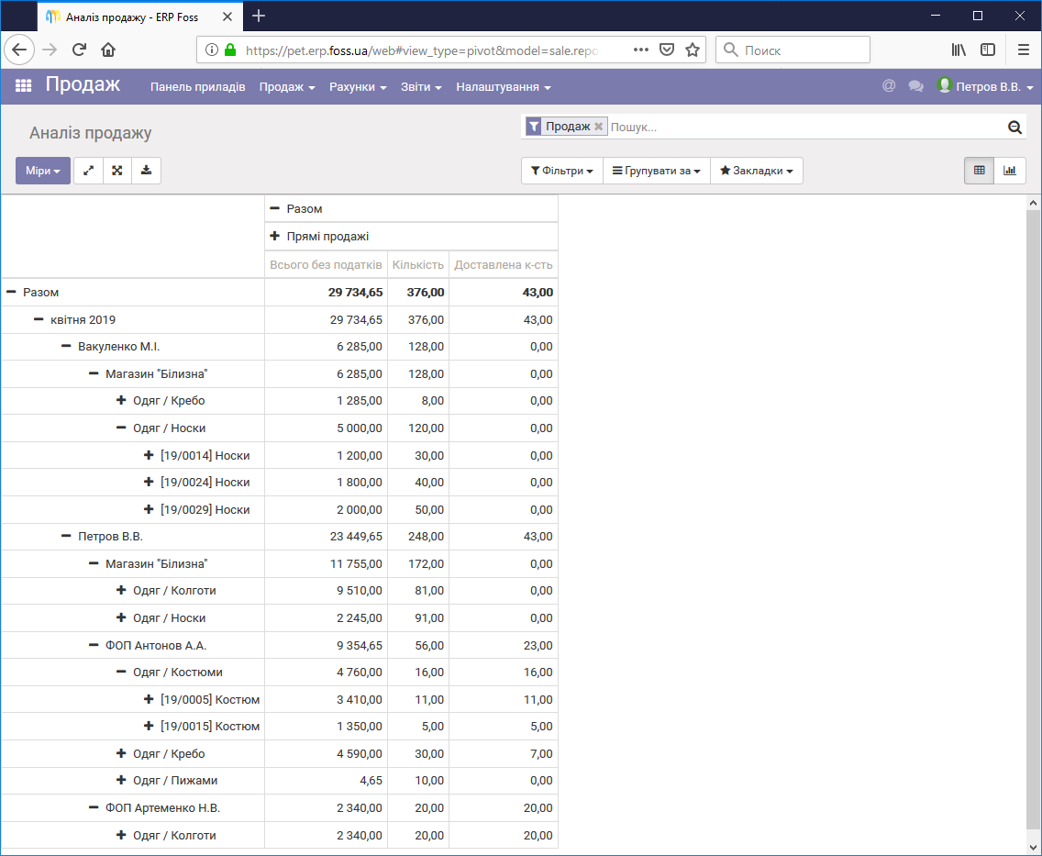The width and height of the screenshot is (1042, 856).
Task: Open the Налаштування menu
Action: (x=503, y=87)
